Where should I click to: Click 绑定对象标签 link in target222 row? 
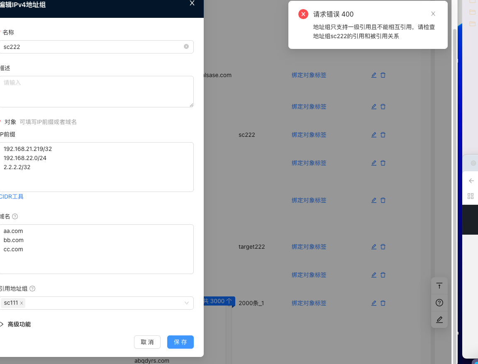tap(309, 247)
